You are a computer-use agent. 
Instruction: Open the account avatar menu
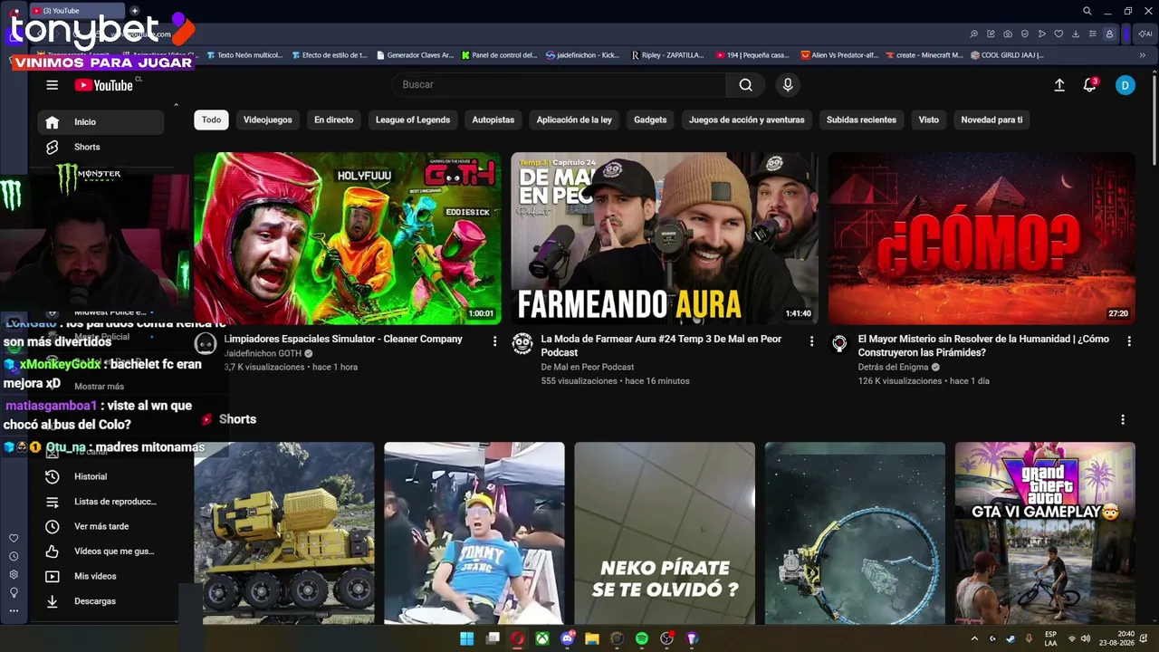(x=1125, y=85)
